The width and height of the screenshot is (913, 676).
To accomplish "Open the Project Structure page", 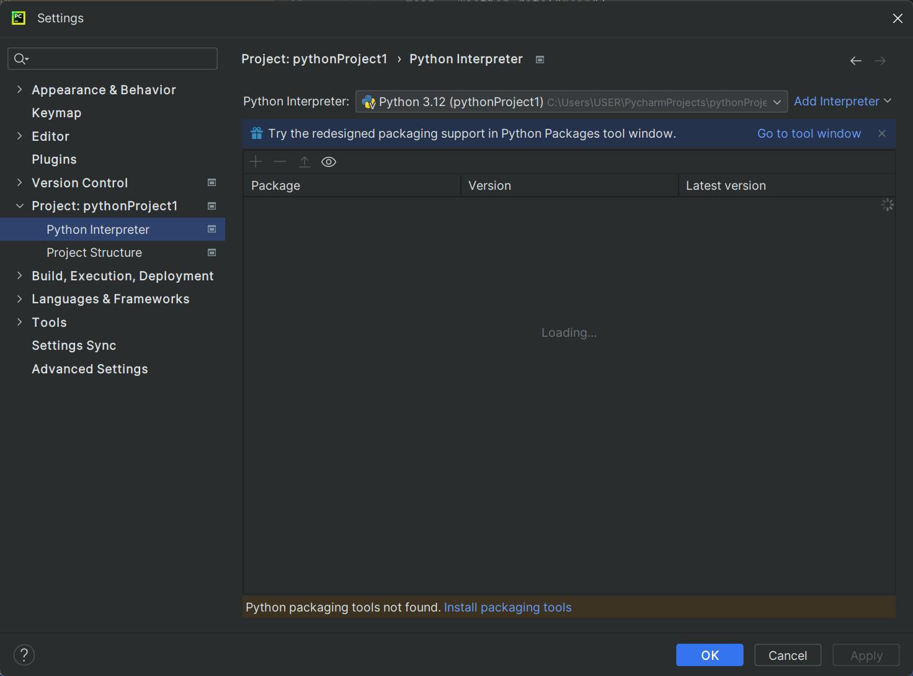I will [94, 252].
